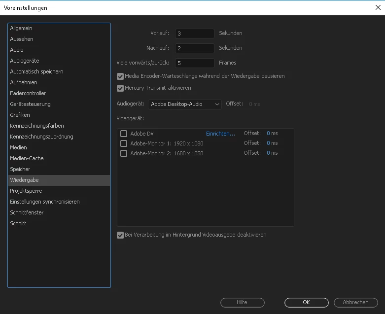Viewport: 385px width, 314px height.
Task: Choose Kennzeichnungszuordnung category
Action: [x=59, y=137]
